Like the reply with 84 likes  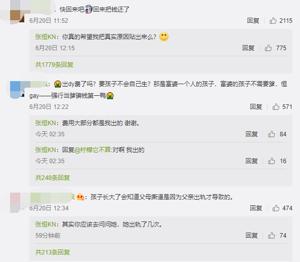point(271,134)
